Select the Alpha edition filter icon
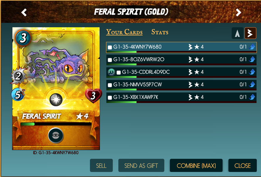Image resolution: width=261 pixels, height=177 pixels. (x=237, y=33)
